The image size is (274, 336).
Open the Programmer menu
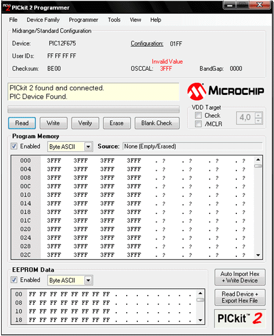84,20
